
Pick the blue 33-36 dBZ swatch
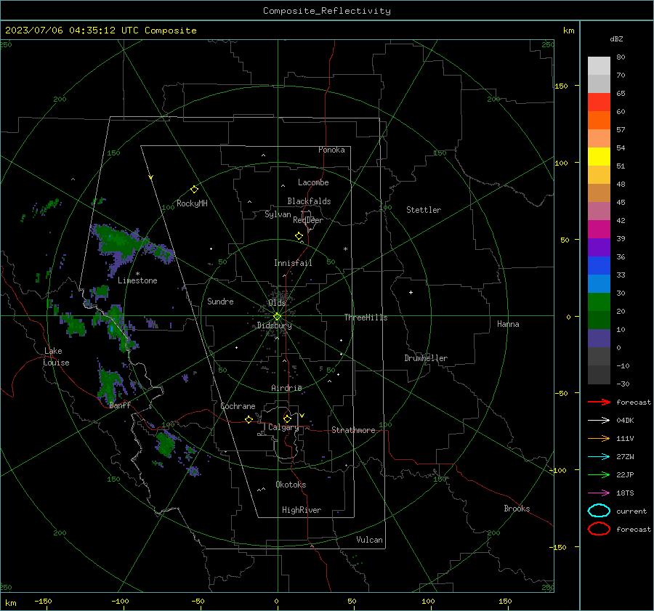click(x=599, y=266)
